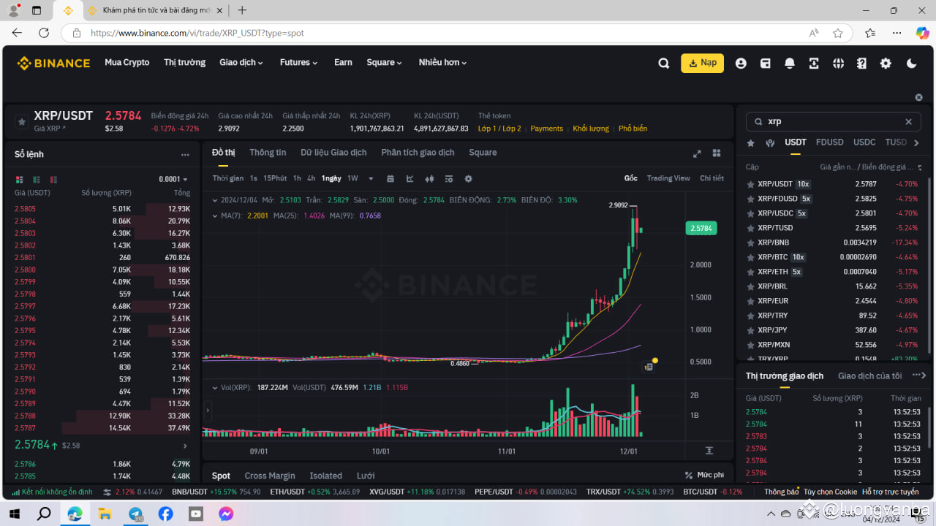Open the help question-mark icon
The width and height of the screenshot is (936, 526).
[x=861, y=64]
